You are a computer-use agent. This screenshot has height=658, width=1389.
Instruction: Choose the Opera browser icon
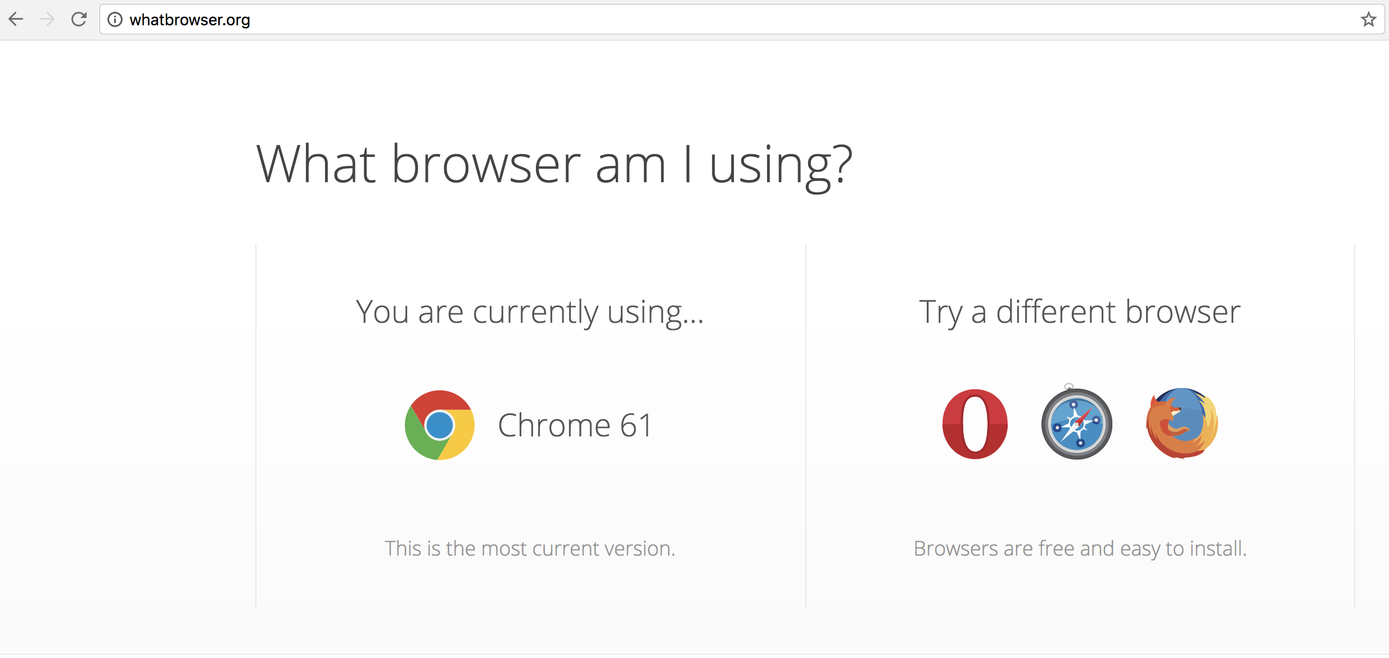click(975, 424)
